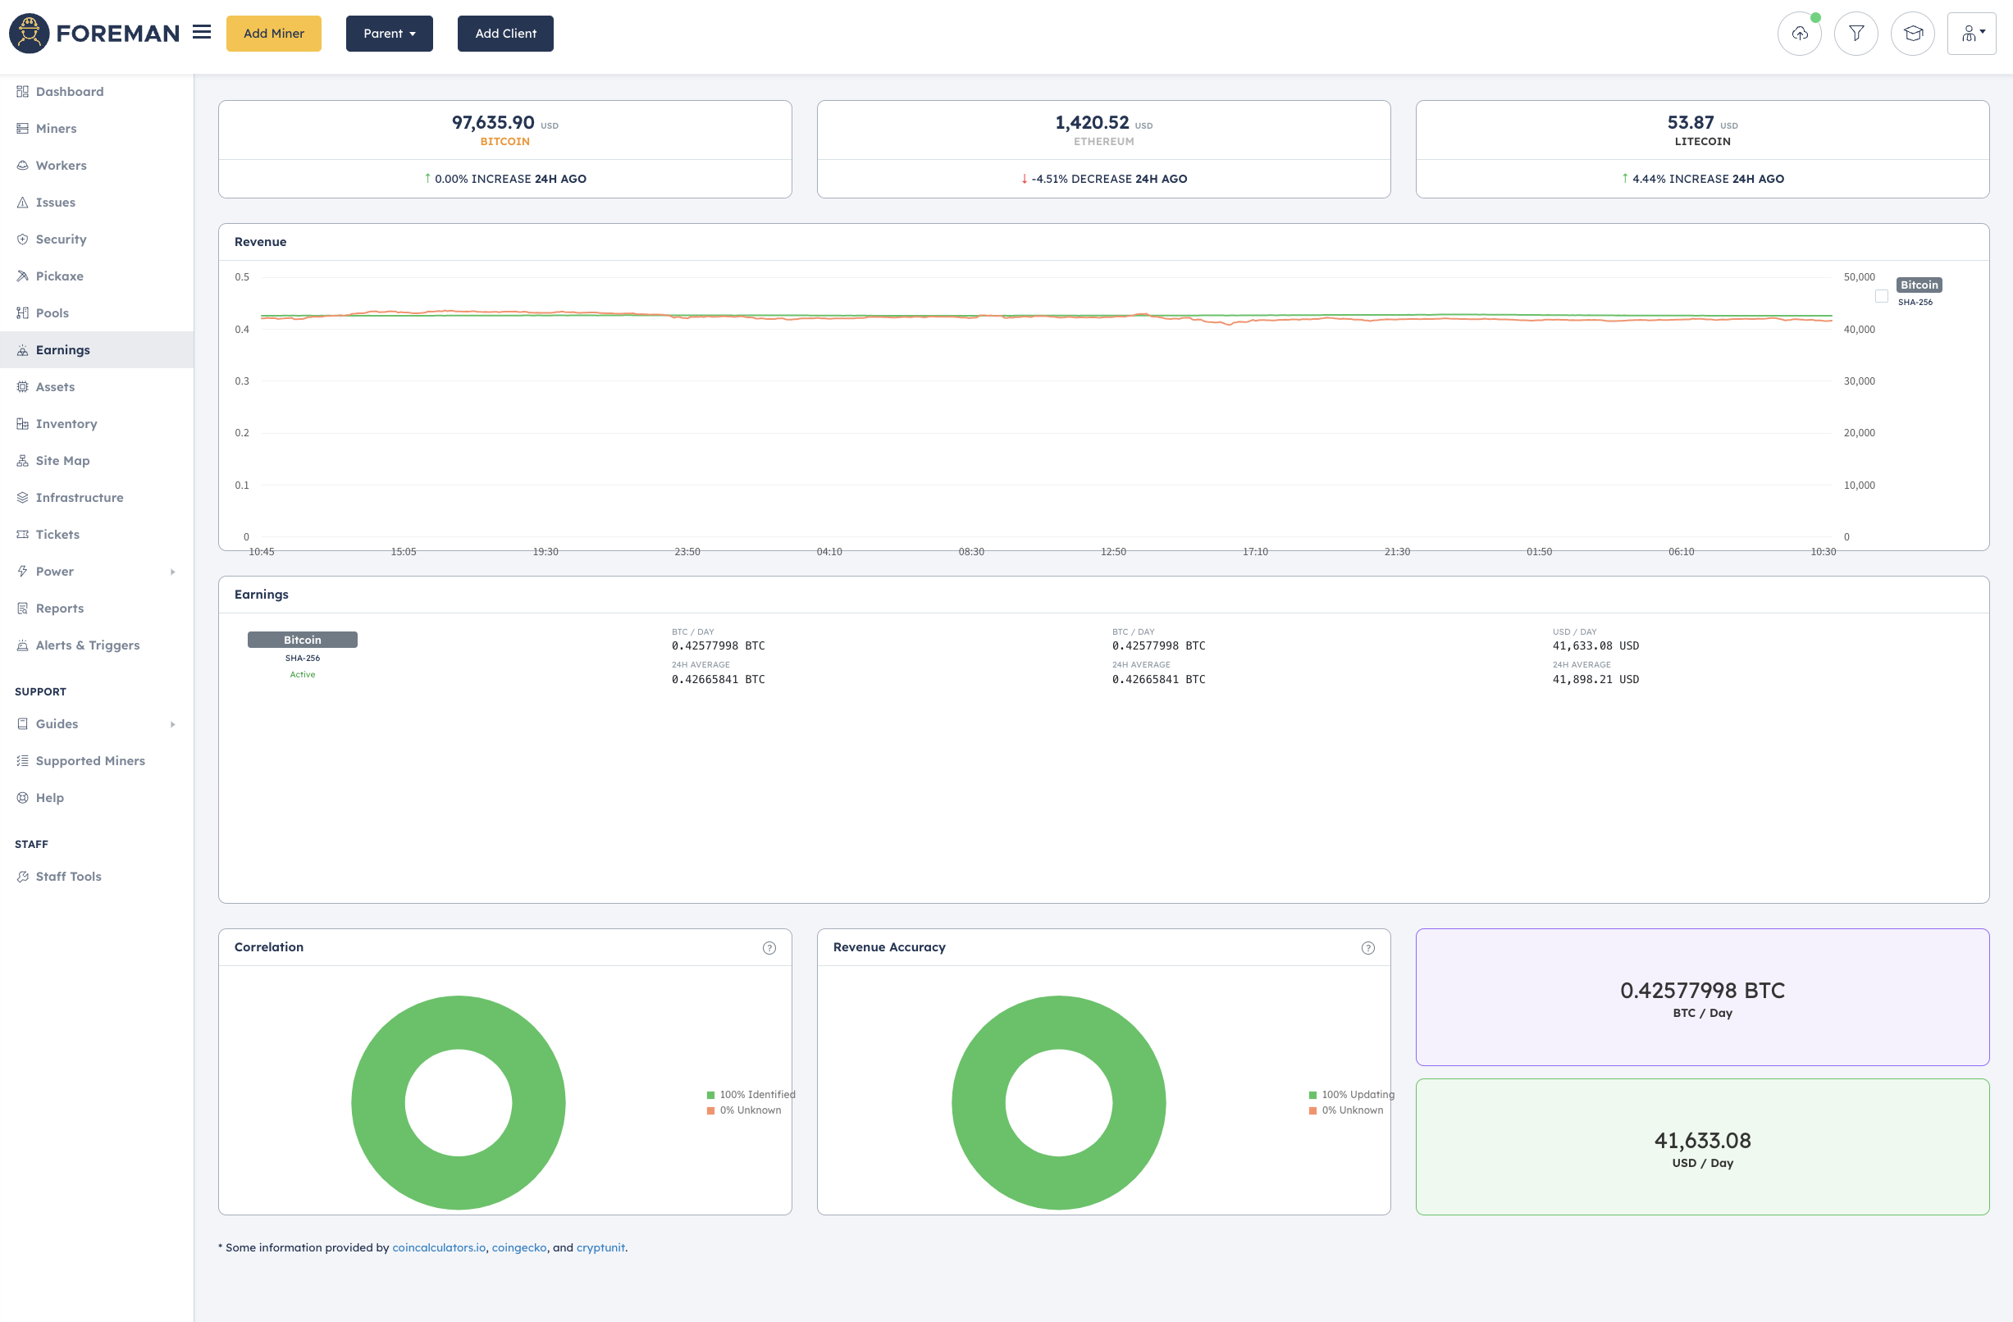This screenshot has width=2013, height=1322.
Task: Open Correlation help question mark
Action: [x=769, y=948]
